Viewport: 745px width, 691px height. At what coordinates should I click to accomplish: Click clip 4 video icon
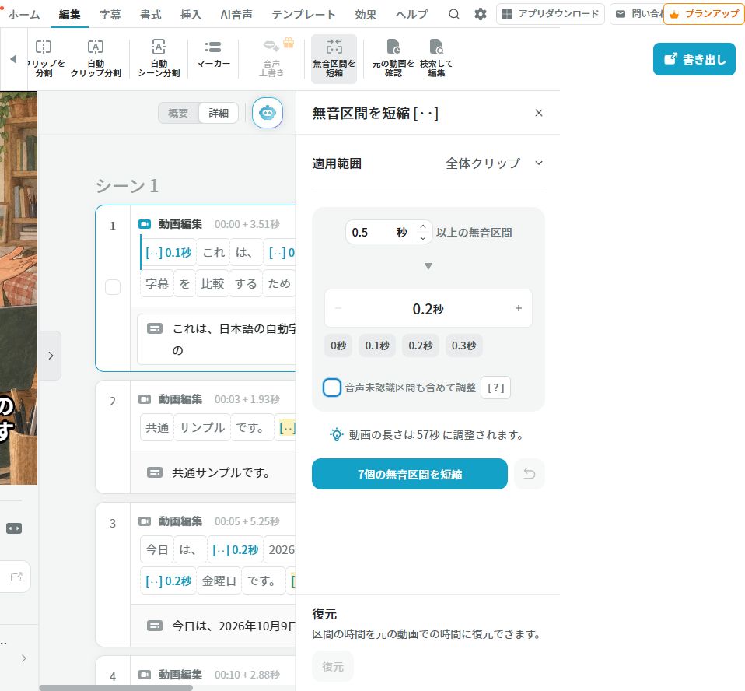tap(145, 675)
